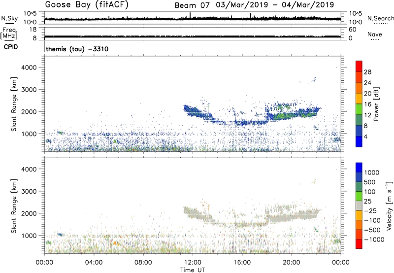Image resolution: width=394 pixels, height=273 pixels.
Task: Click the 'Freq. [MHz]' legend label
Action: pos(9,33)
